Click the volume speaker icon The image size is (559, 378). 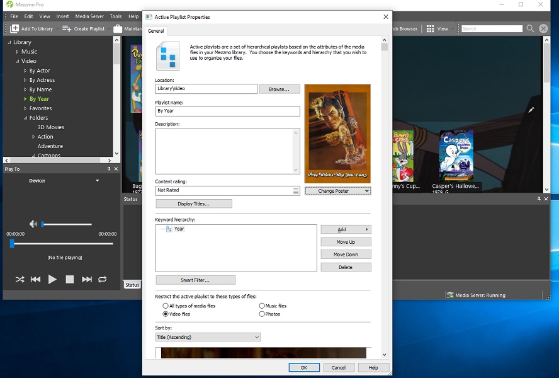click(x=33, y=224)
